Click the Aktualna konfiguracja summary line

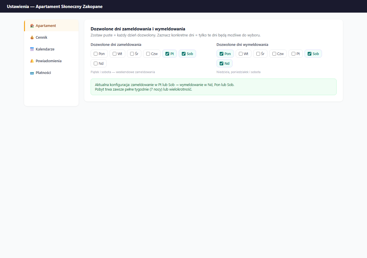(x=165, y=85)
